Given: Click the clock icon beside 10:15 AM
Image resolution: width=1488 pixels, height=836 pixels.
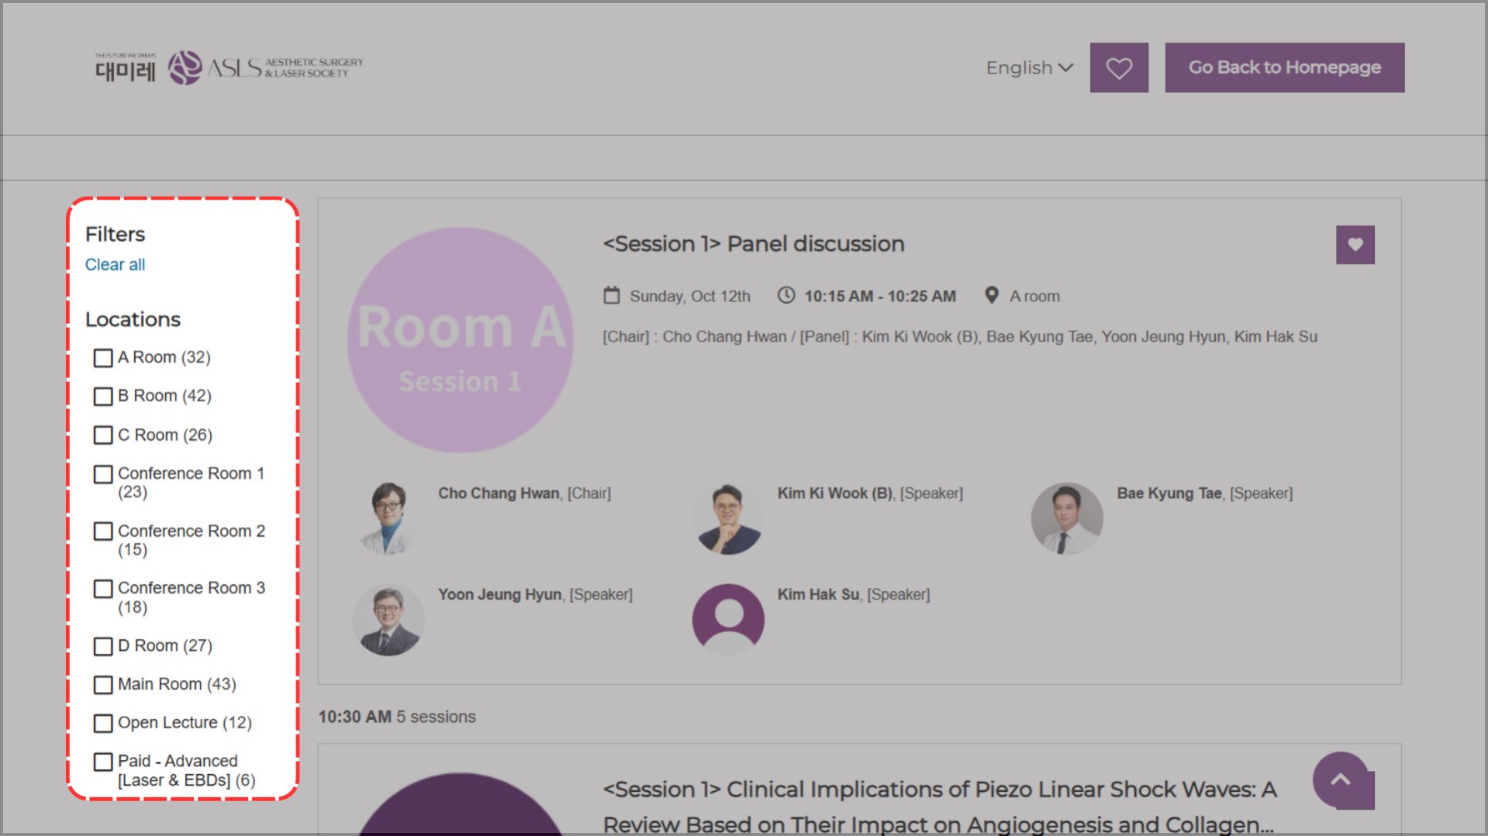Looking at the screenshot, I should (x=786, y=295).
